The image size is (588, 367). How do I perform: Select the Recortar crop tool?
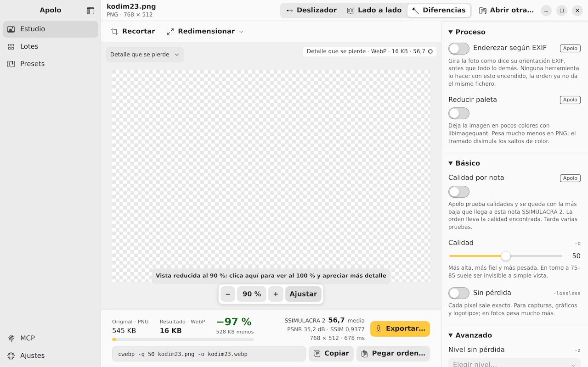tap(133, 31)
